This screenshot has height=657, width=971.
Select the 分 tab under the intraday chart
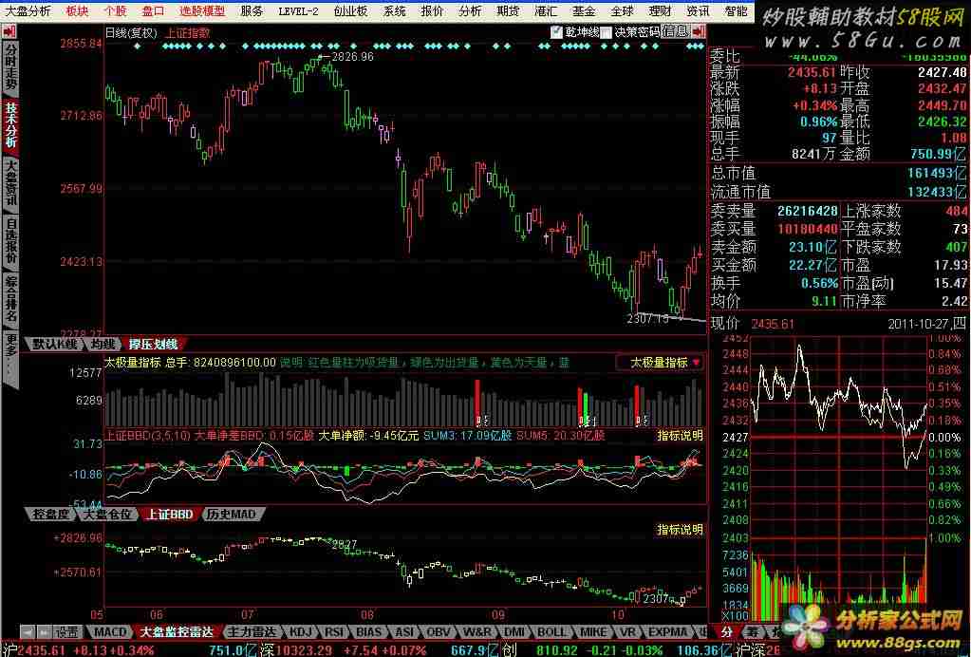click(x=726, y=632)
